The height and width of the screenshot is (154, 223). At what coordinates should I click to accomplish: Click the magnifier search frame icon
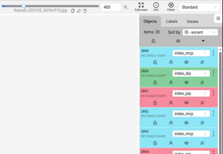(x=126, y=7)
